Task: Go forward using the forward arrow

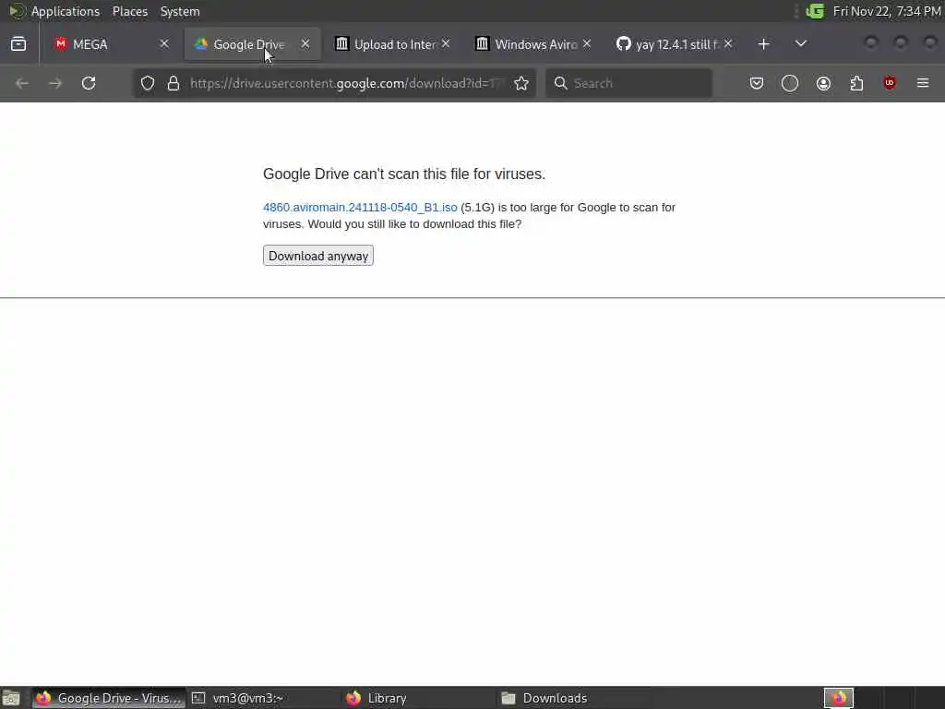Action: tap(55, 83)
